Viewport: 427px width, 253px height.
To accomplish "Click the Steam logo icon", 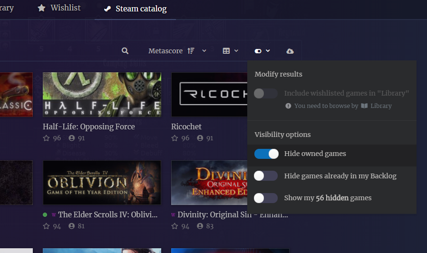I will [x=107, y=9].
